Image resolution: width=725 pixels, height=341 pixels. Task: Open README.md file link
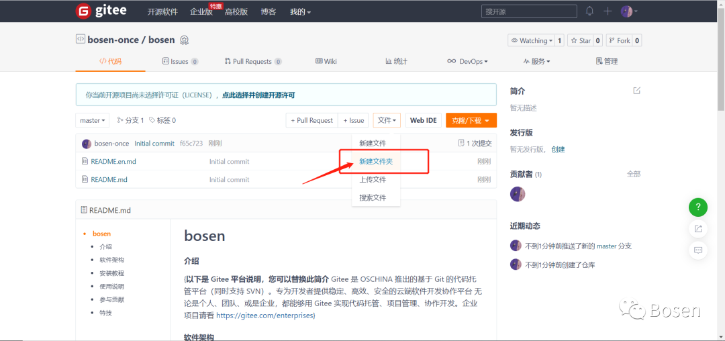(109, 179)
